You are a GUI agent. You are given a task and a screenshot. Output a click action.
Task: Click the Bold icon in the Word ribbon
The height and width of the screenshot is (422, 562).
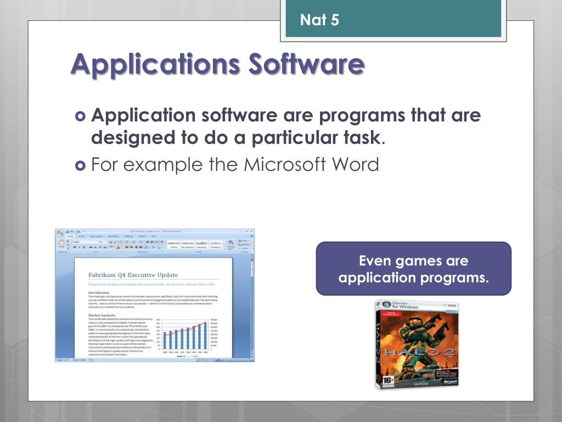(x=75, y=247)
